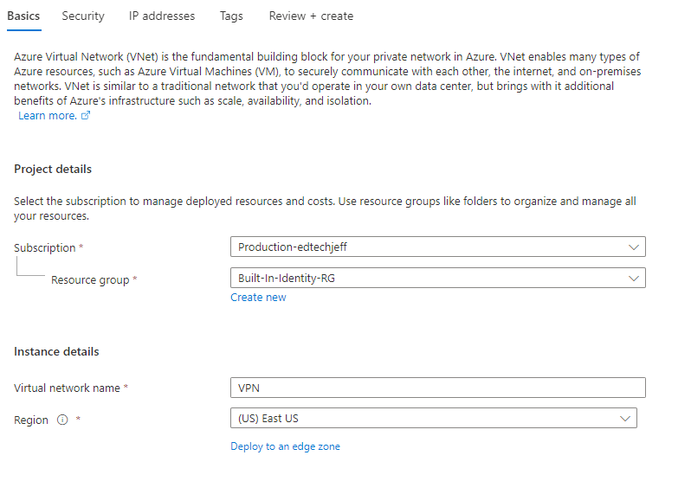Open the Production-edtechjeff subscription dropdown
Screen dimensions: 691x481
[437, 247]
